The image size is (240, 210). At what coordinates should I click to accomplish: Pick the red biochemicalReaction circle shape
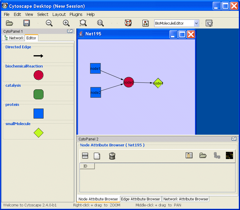38,75
